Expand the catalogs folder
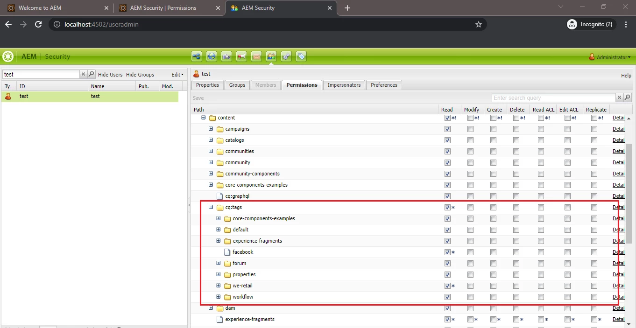The width and height of the screenshot is (636, 328). pos(211,140)
